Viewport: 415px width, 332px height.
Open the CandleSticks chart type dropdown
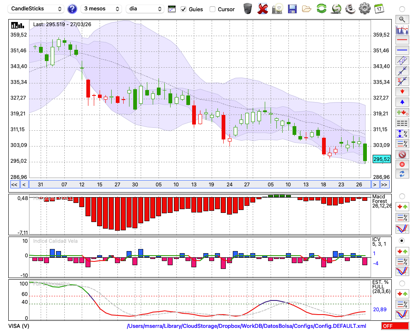point(37,9)
